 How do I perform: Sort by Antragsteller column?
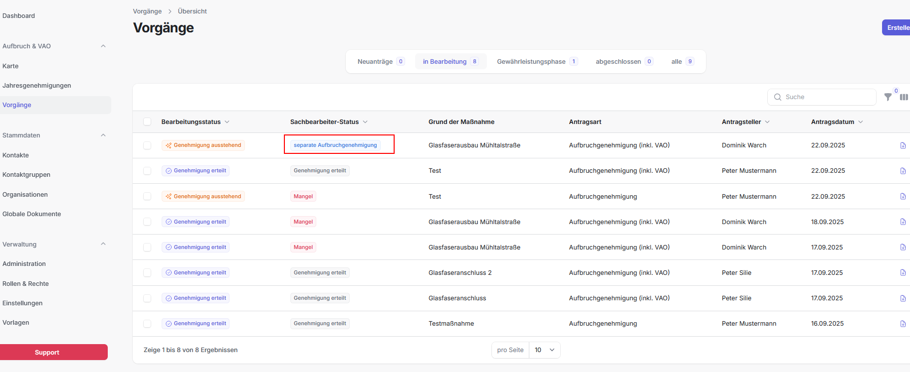tap(745, 122)
